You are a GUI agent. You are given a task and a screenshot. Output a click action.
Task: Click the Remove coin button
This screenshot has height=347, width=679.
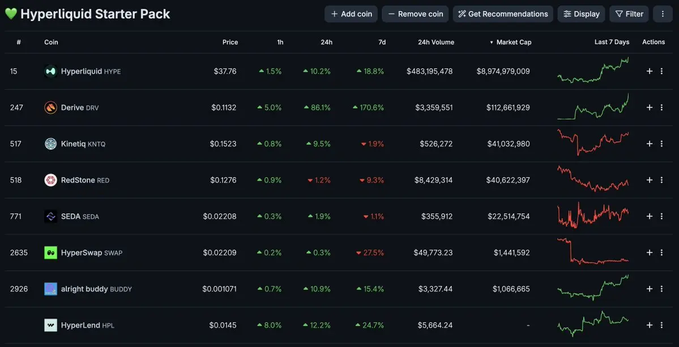[415, 14]
